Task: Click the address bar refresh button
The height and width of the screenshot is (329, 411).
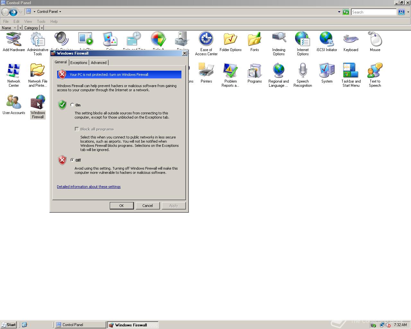Action: (x=346, y=12)
